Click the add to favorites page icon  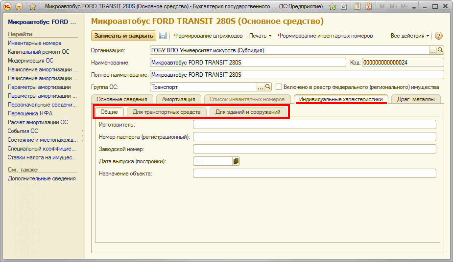[344, 6]
